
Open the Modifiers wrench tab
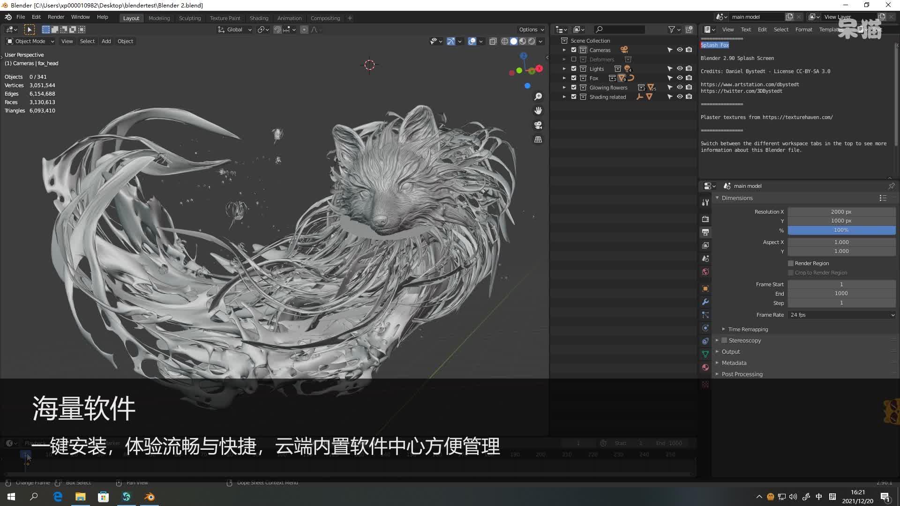coord(705,302)
